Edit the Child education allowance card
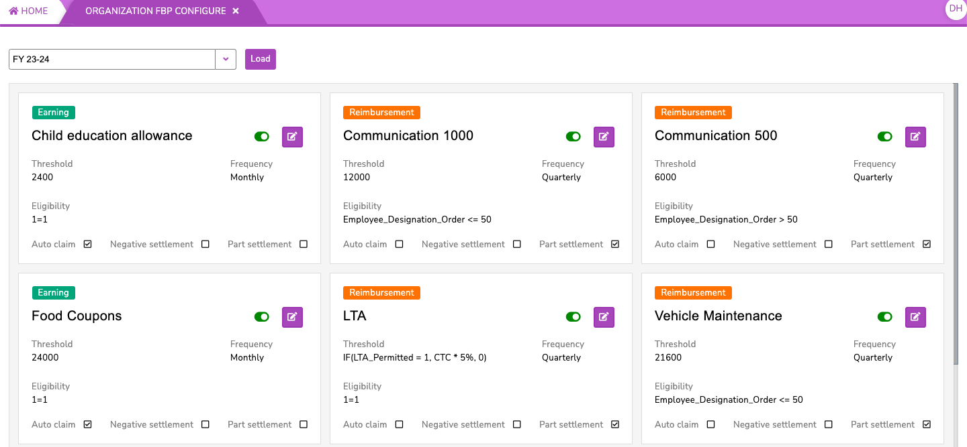967x447 pixels. [x=292, y=137]
